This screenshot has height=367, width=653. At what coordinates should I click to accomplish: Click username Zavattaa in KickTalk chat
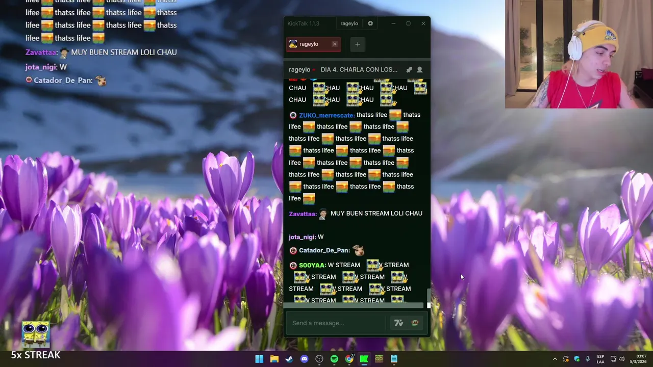coord(303,214)
